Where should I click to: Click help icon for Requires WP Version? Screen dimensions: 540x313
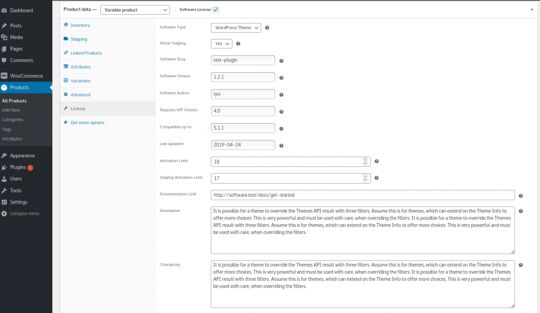[282, 112]
